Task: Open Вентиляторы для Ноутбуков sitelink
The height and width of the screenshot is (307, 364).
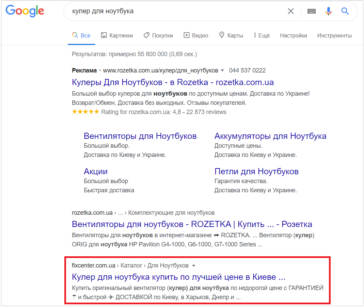Action: [x=140, y=136]
